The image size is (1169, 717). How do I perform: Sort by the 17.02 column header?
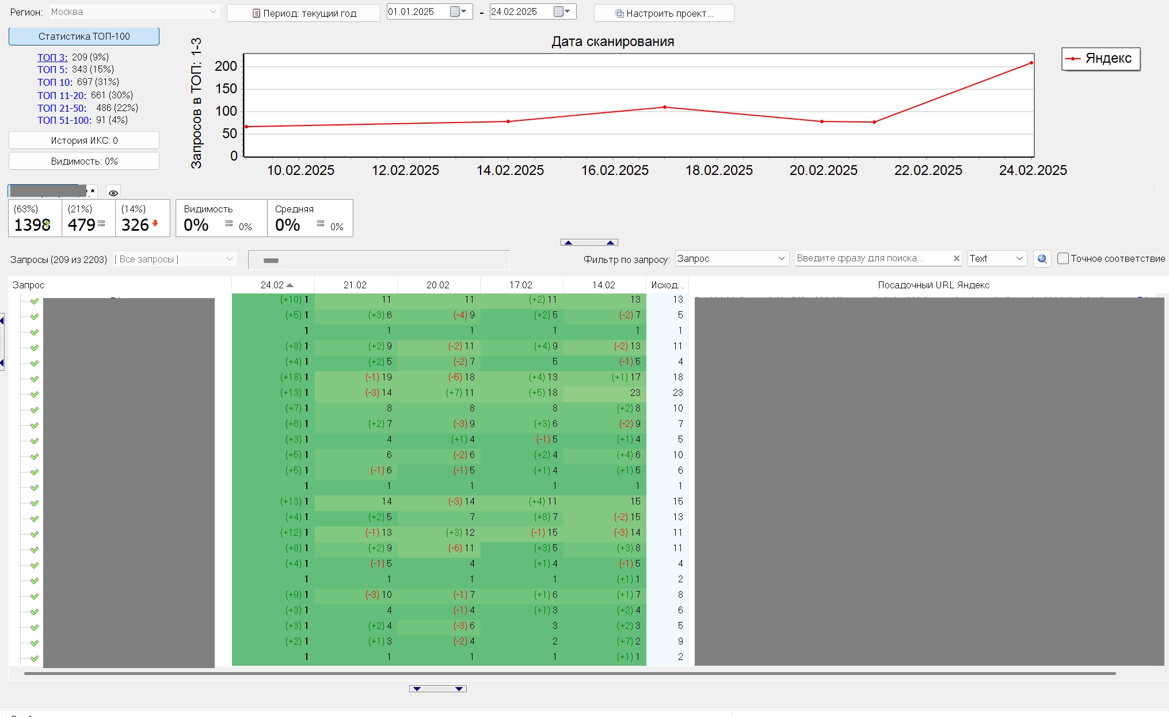tap(521, 285)
